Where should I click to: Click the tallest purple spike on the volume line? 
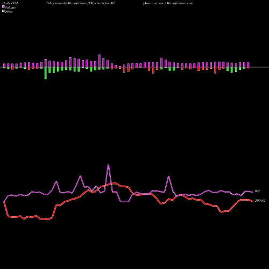click(x=108, y=164)
